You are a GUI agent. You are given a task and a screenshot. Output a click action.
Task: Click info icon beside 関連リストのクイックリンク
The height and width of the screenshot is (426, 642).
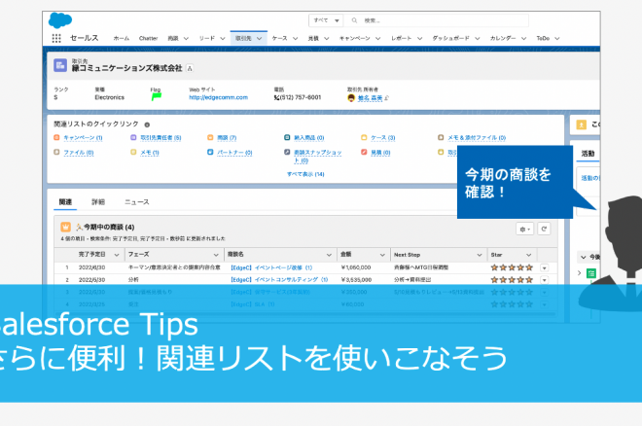tap(147, 124)
